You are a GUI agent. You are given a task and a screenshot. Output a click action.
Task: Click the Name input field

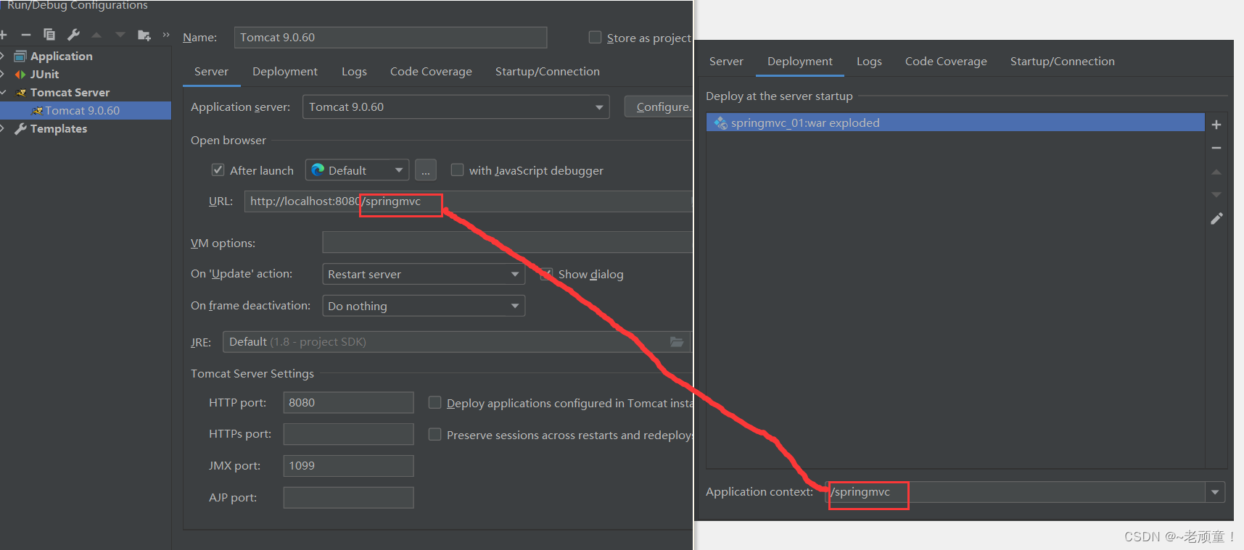[390, 37]
